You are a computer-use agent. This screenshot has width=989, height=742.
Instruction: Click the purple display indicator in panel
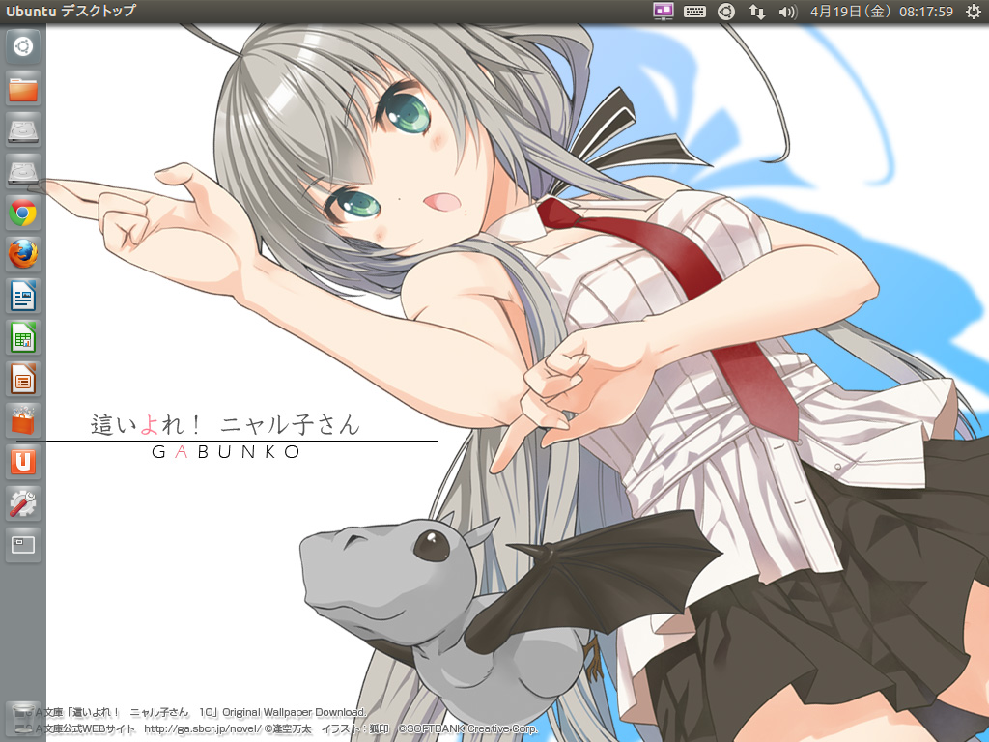[x=663, y=12]
